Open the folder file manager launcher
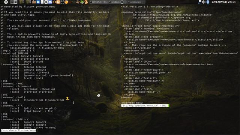The width and height of the screenshot is (240, 135). coord(34,2)
